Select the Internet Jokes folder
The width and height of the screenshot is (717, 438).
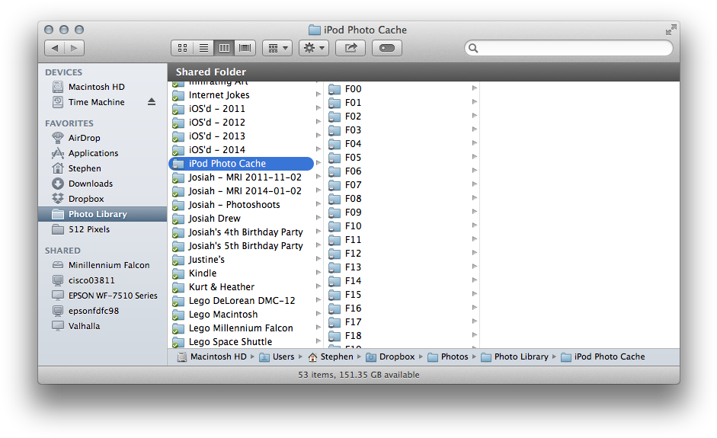coord(241,95)
